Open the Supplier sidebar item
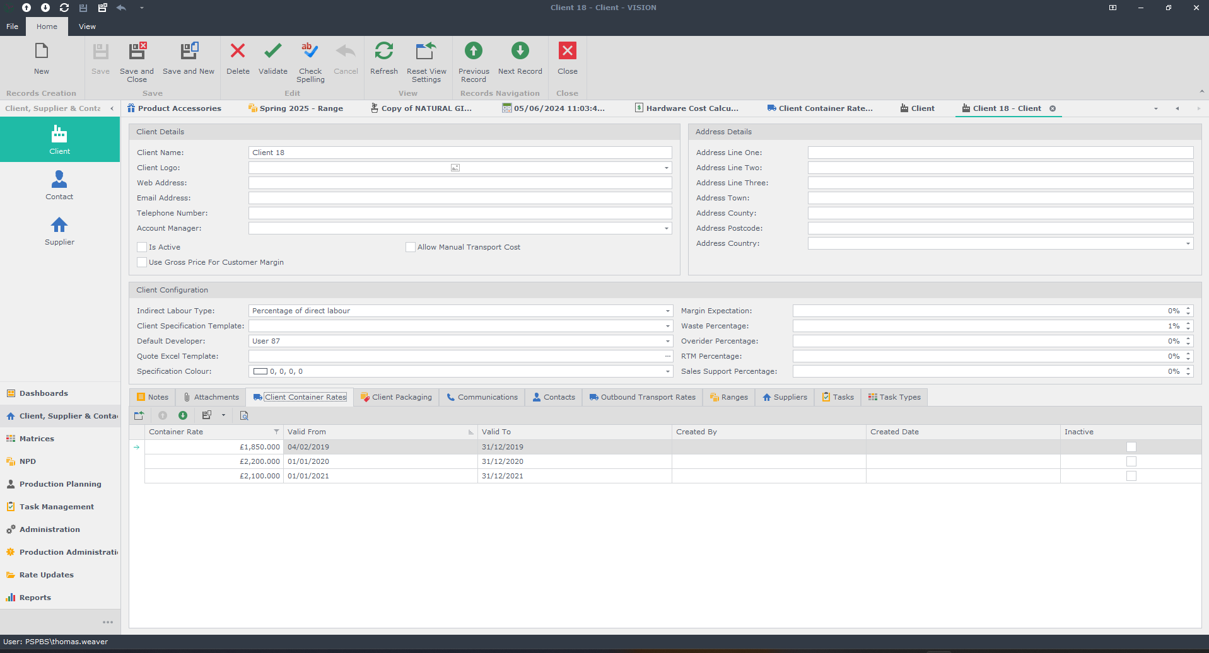The width and height of the screenshot is (1209, 653). 59,231
